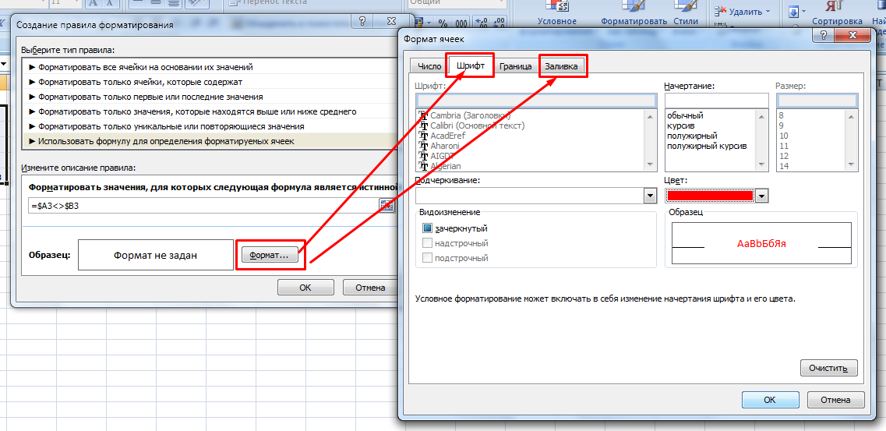Click the Increase Decimal icon in the ribbon

pos(481,23)
